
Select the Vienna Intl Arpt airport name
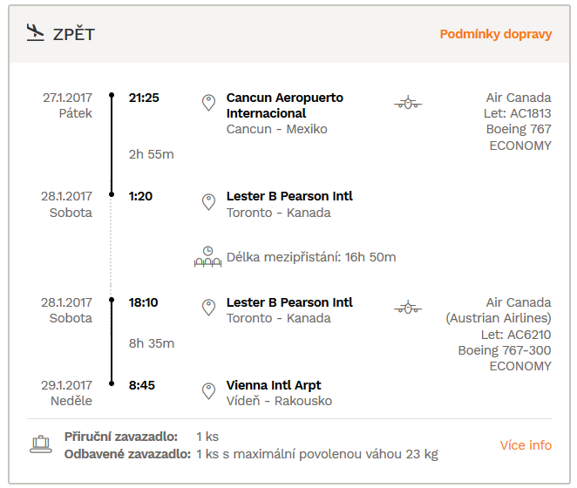click(274, 385)
